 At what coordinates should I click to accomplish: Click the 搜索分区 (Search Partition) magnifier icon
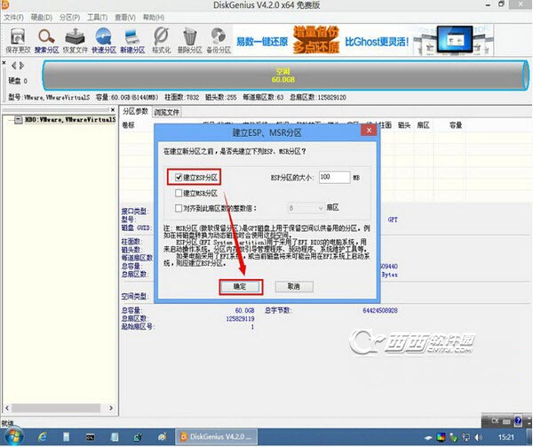[48, 36]
